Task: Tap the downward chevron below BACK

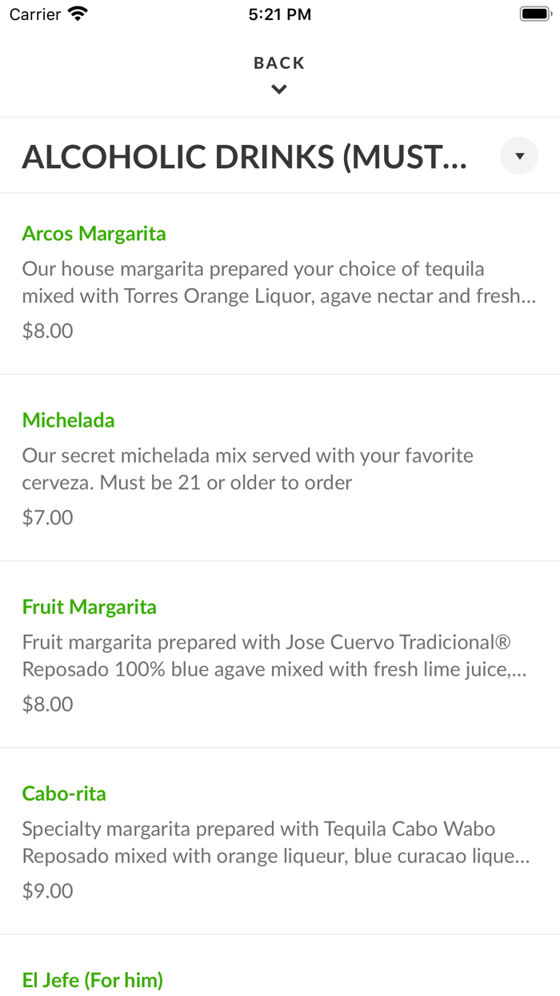Action: click(x=279, y=88)
